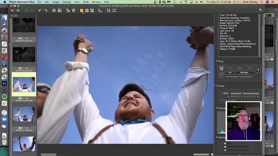Open the Catalog menu
Screen dimensions: 278x156
point(66,2)
